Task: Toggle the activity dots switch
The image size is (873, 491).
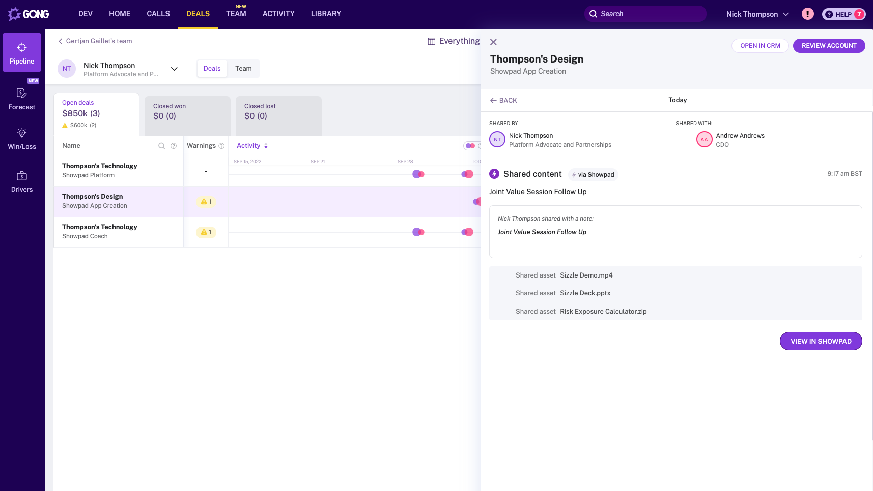Action: pyautogui.click(x=471, y=146)
